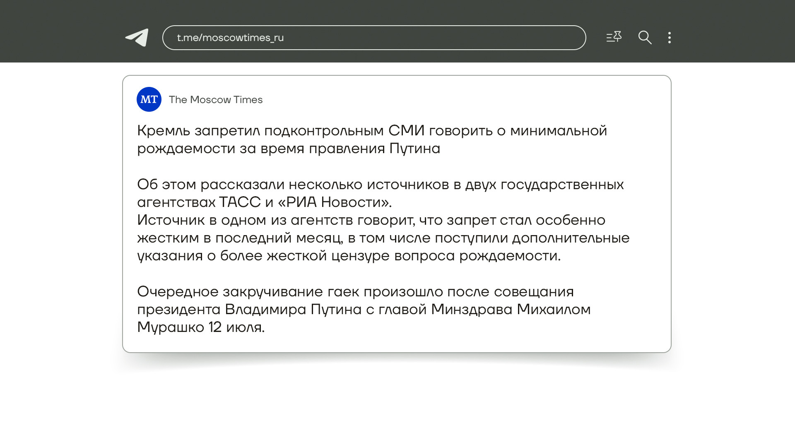Click the word цензуре in the post
This screenshot has width=795, height=447.
360,256
